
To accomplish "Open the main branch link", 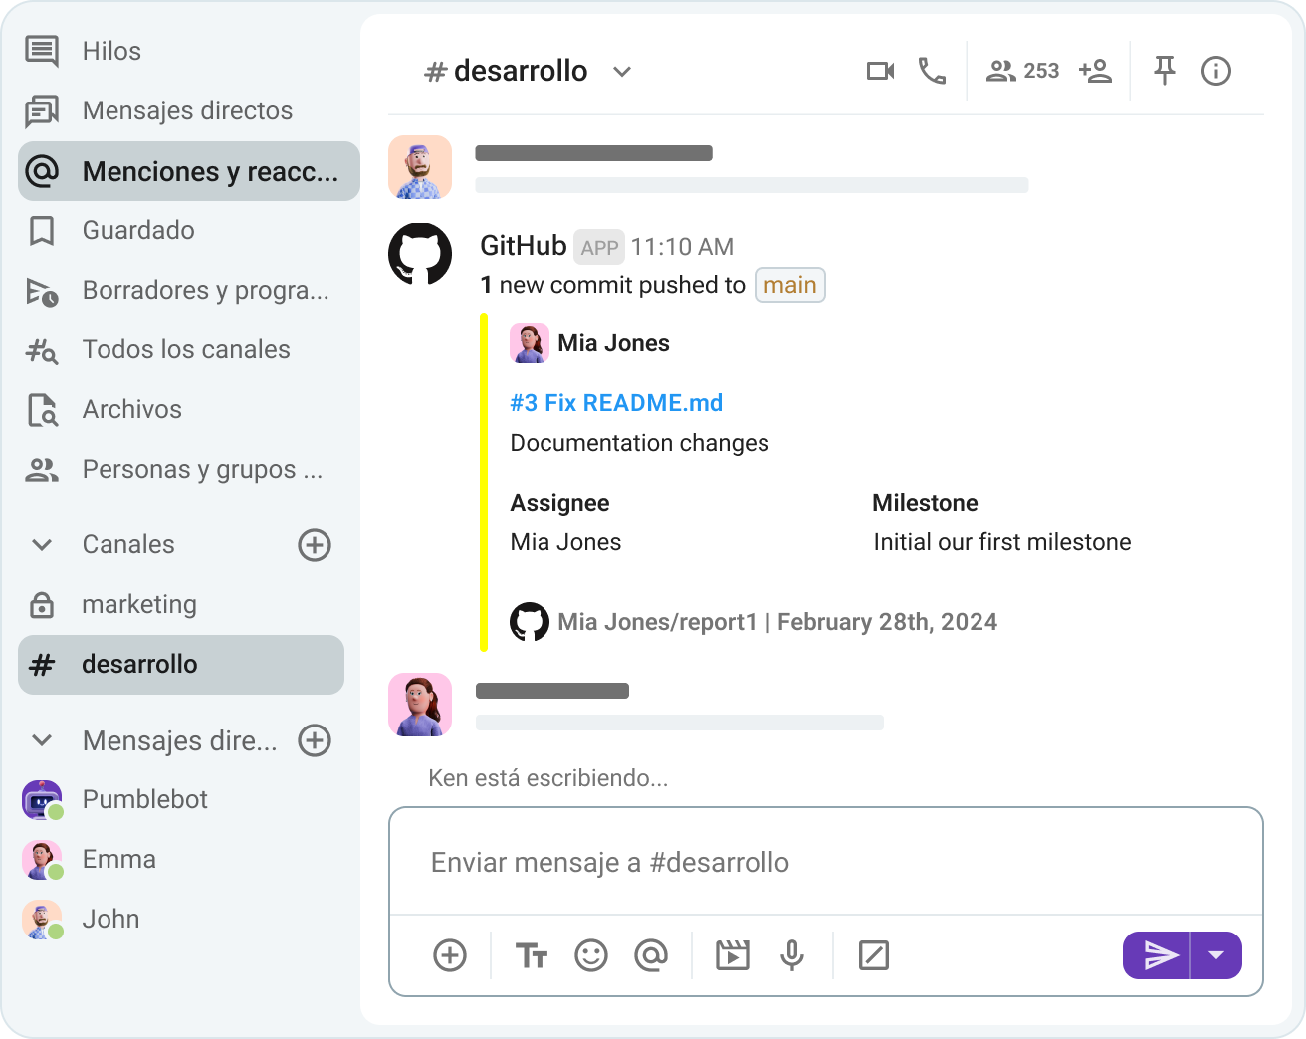I will point(789,285).
